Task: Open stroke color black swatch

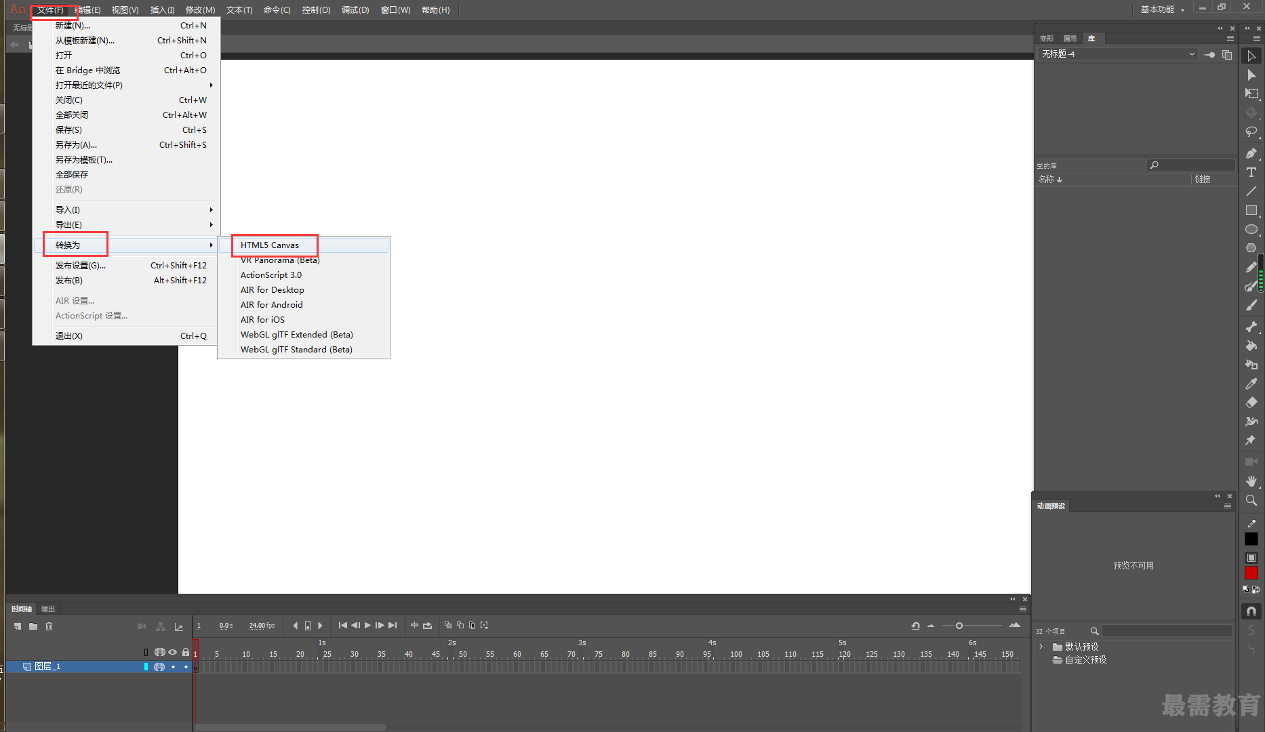Action: 1251,539
